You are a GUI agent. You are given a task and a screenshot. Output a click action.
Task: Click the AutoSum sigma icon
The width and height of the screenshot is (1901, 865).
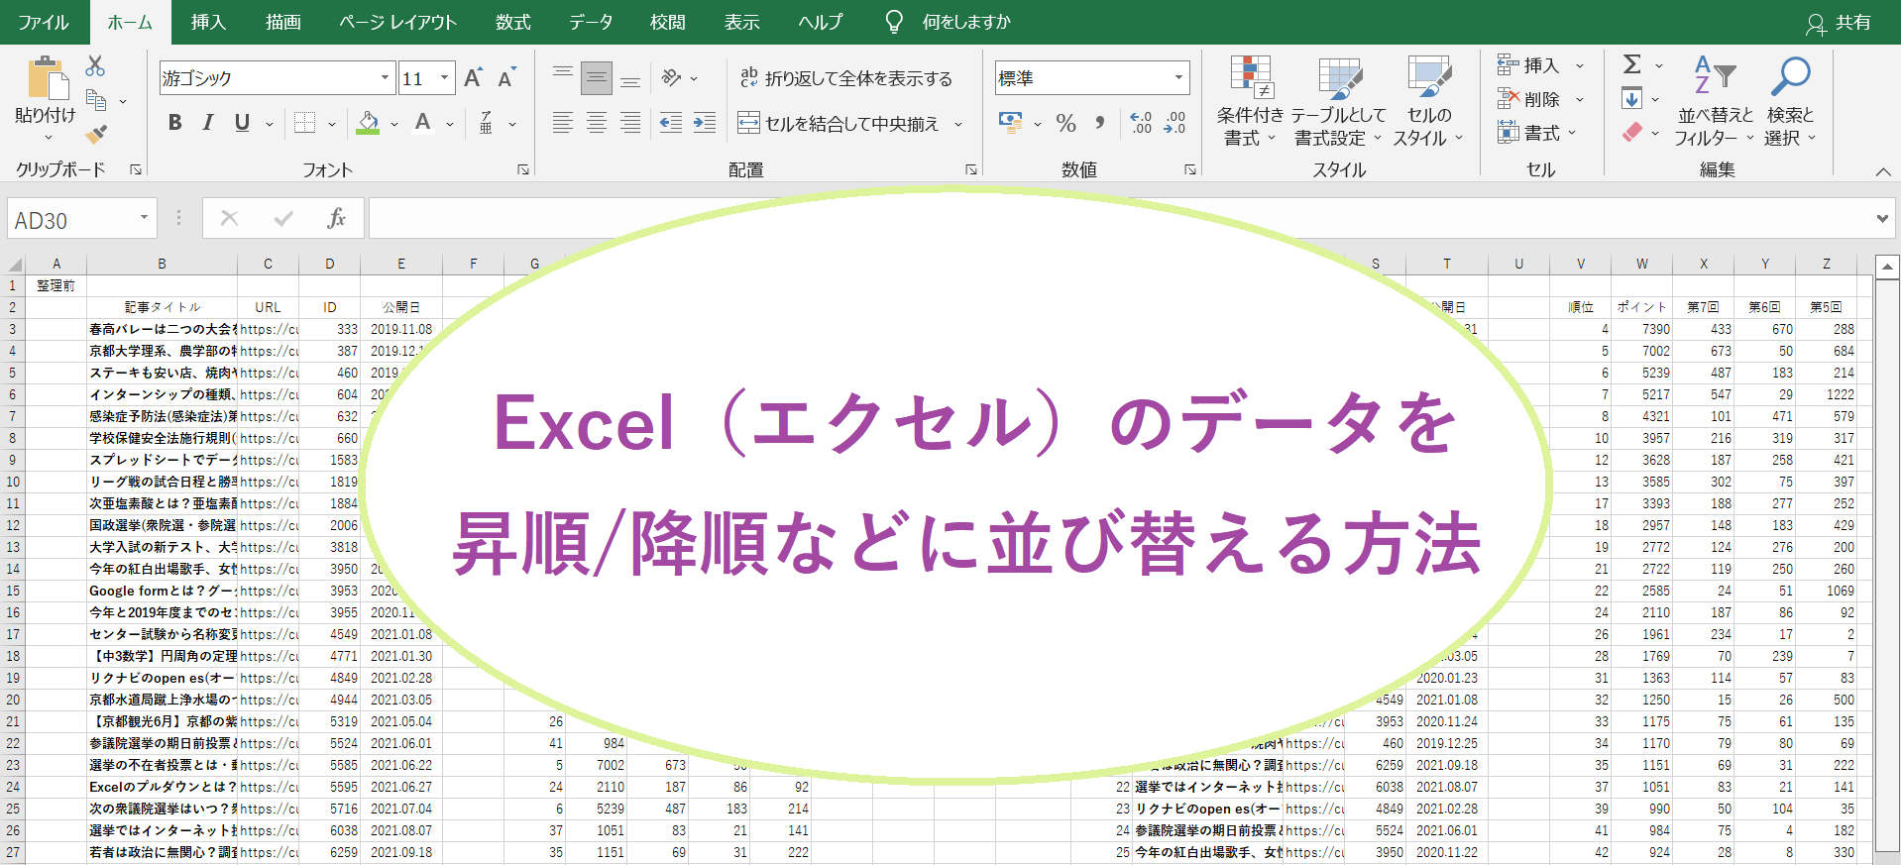pyautogui.click(x=1632, y=64)
